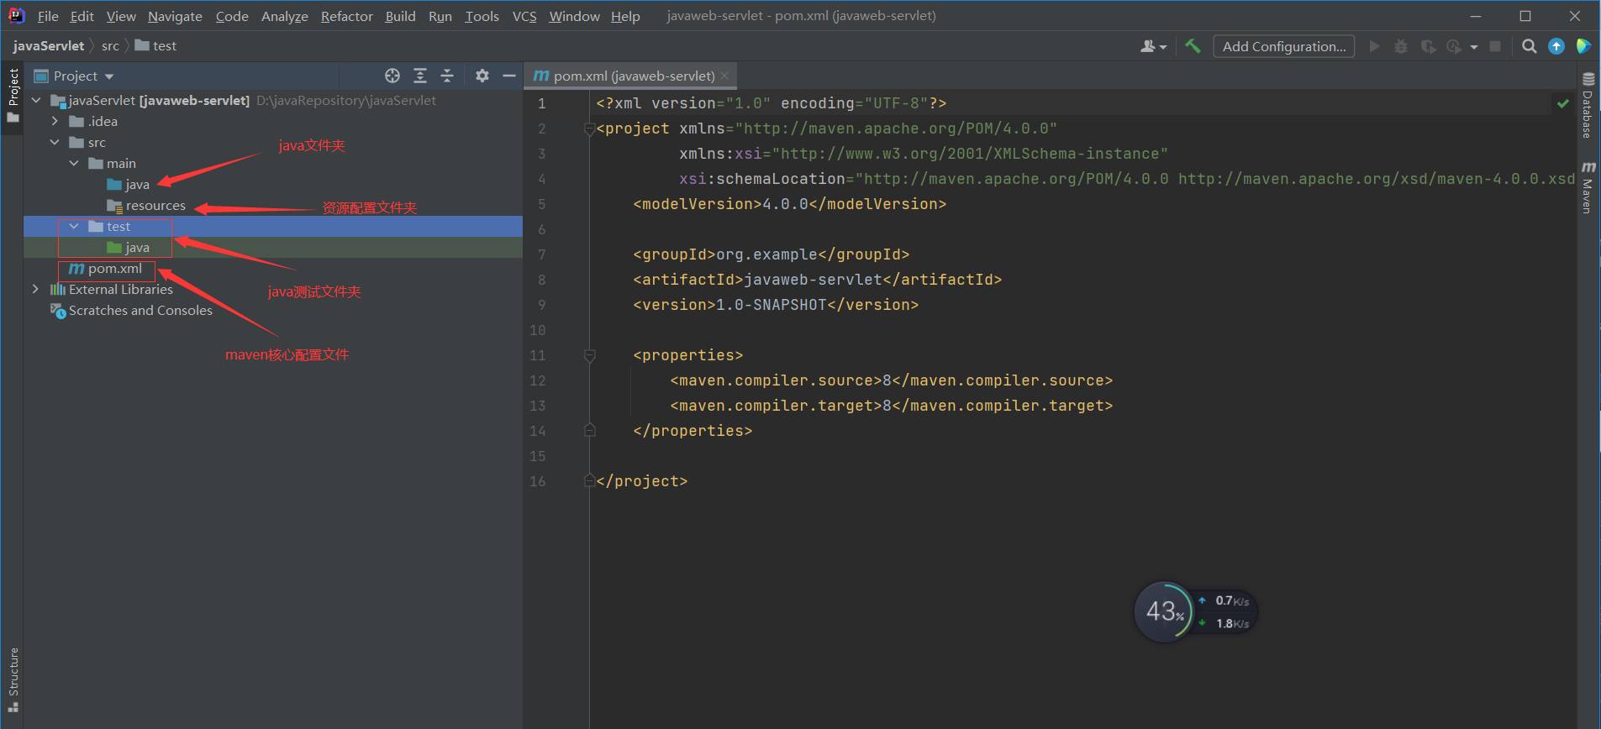Fold the properties block at line 11
The image size is (1601, 729).
590,355
